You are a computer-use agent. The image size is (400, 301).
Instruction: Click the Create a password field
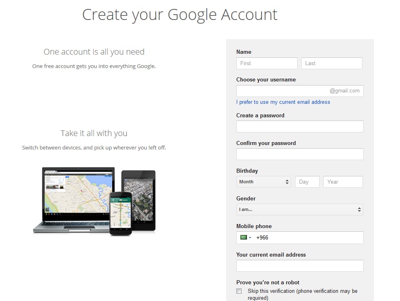300,126
